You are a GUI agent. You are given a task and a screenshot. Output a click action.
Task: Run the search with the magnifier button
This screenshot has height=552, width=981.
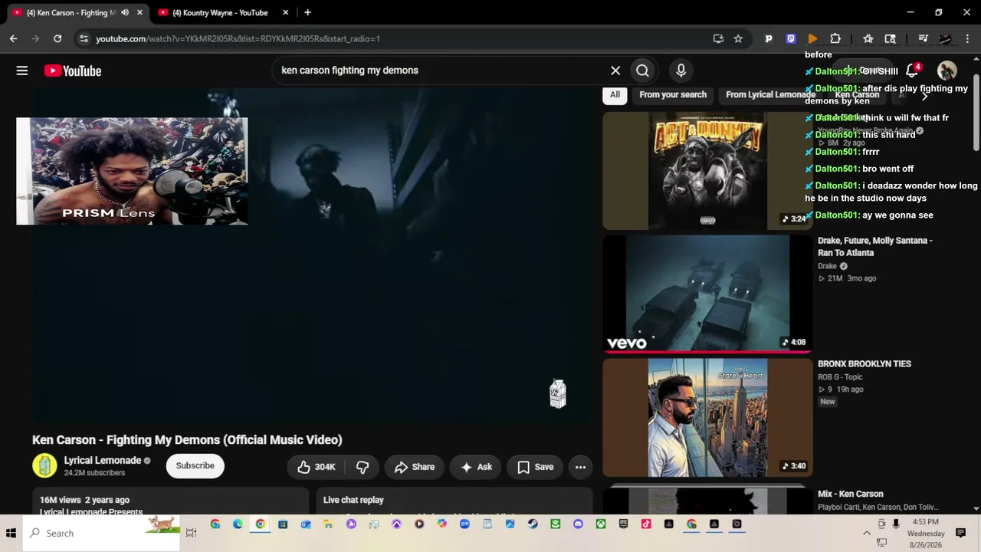click(x=642, y=71)
